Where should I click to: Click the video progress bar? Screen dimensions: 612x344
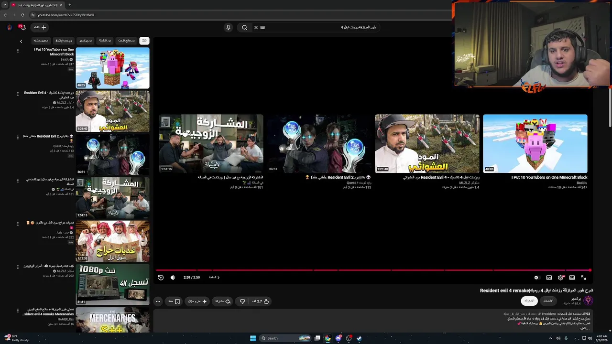373,270
